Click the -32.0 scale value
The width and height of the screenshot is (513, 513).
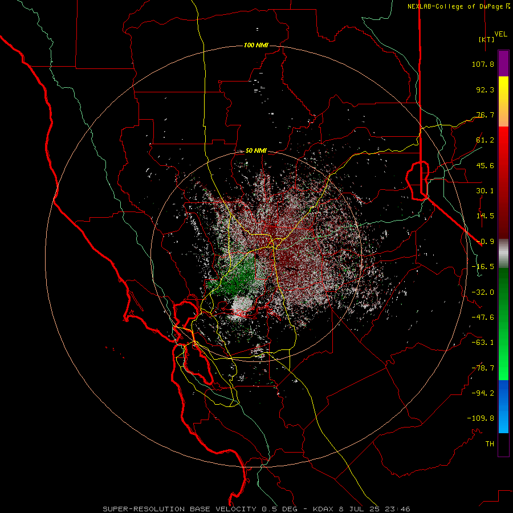483,292
